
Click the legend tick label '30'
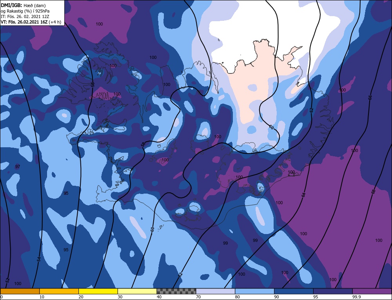(120, 297)
